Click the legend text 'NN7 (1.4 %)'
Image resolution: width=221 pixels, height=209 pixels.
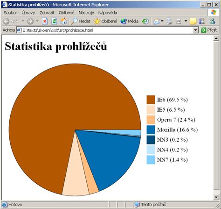click(173, 160)
